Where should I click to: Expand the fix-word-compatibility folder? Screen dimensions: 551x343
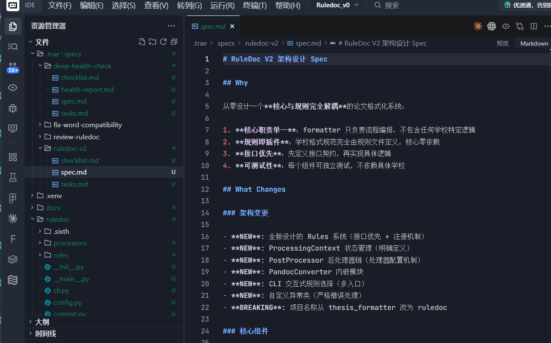click(x=87, y=125)
